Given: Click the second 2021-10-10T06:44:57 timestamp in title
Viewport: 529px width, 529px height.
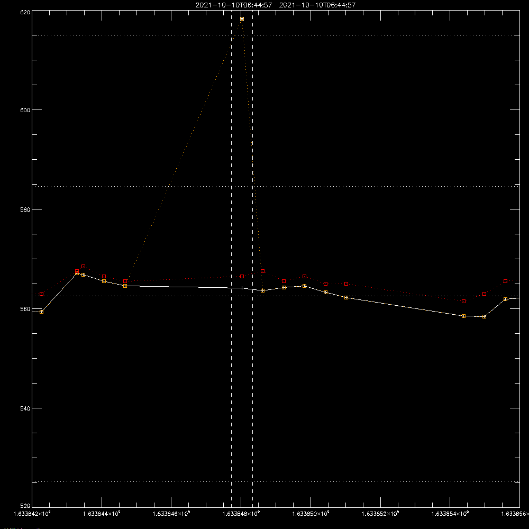Looking at the screenshot, I should click(x=317, y=5).
